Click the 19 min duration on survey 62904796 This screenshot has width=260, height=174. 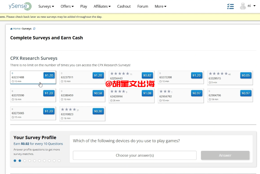point(213,100)
